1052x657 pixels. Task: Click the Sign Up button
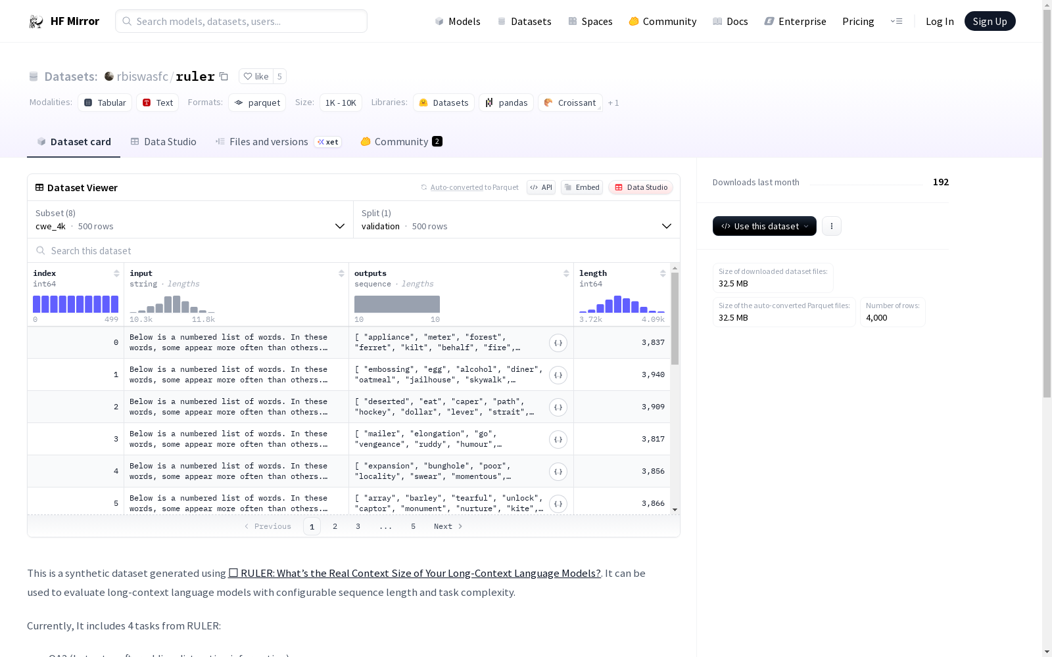point(990,21)
